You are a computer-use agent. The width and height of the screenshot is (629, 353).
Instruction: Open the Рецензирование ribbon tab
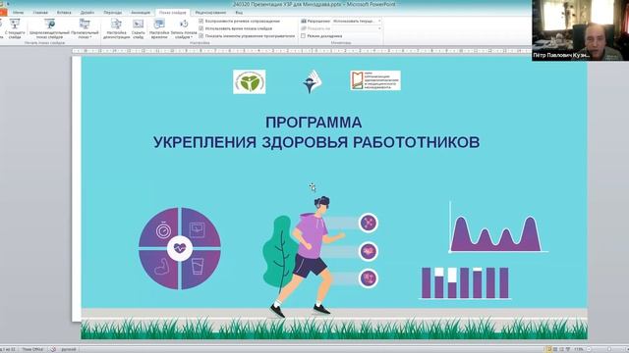click(210, 13)
